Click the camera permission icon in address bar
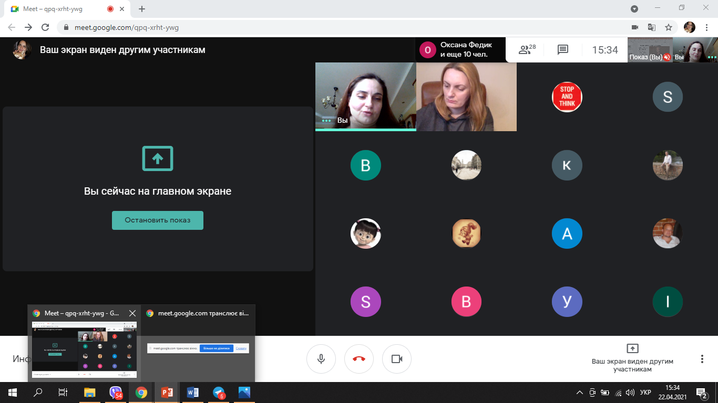This screenshot has width=718, height=403. pos(635,27)
